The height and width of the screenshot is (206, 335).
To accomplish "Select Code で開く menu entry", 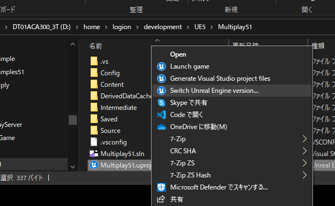I will point(232,115).
